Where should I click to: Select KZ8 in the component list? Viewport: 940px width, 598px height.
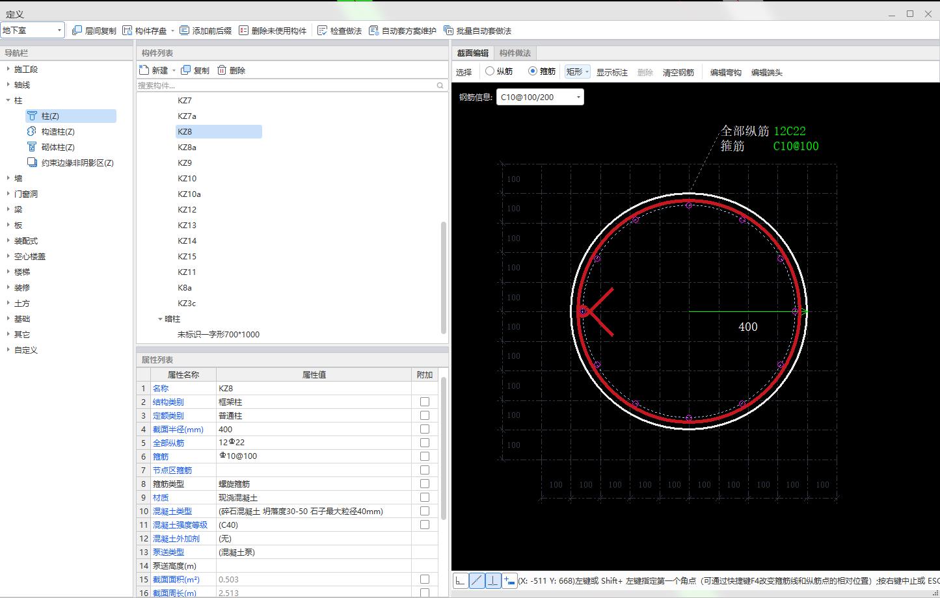pyautogui.click(x=219, y=131)
